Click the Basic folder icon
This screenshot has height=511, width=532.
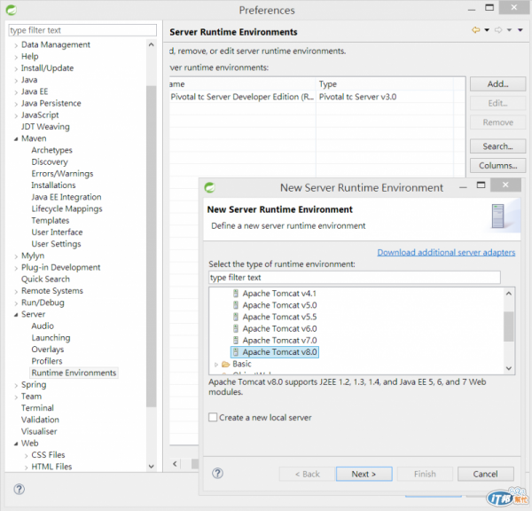coord(225,365)
